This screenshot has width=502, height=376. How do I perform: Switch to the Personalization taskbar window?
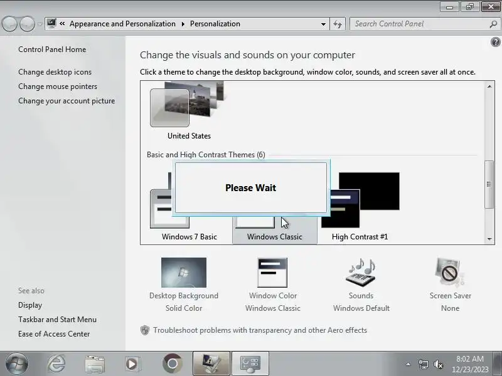click(x=211, y=363)
